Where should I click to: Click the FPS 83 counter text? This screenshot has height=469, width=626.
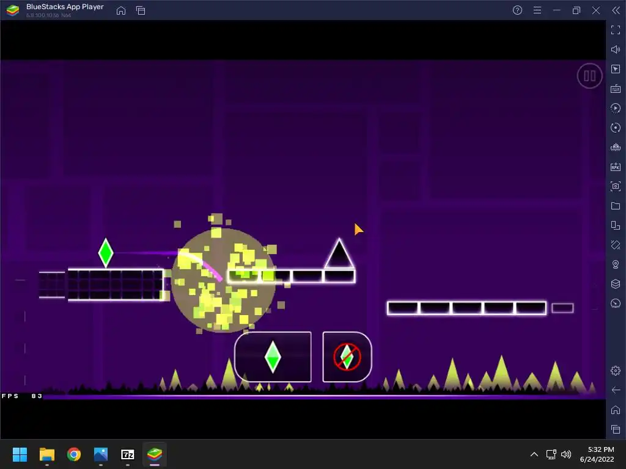pyautogui.click(x=21, y=396)
